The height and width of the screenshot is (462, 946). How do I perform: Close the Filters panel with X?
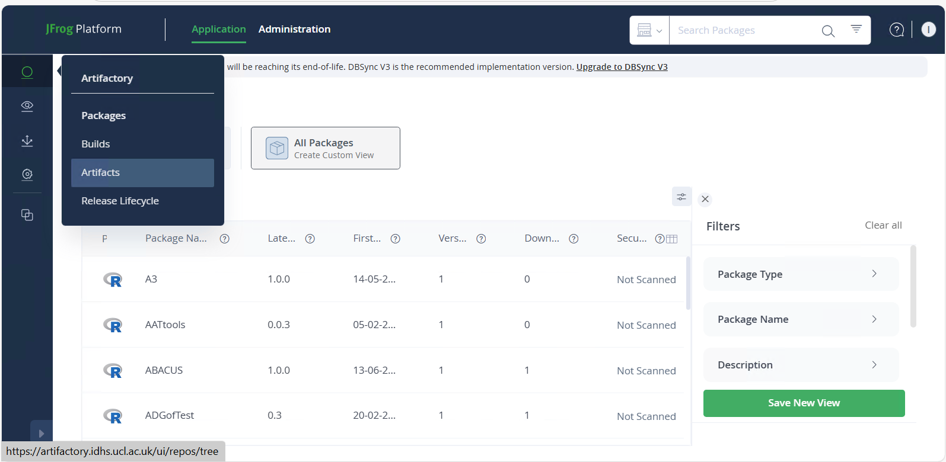705,199
